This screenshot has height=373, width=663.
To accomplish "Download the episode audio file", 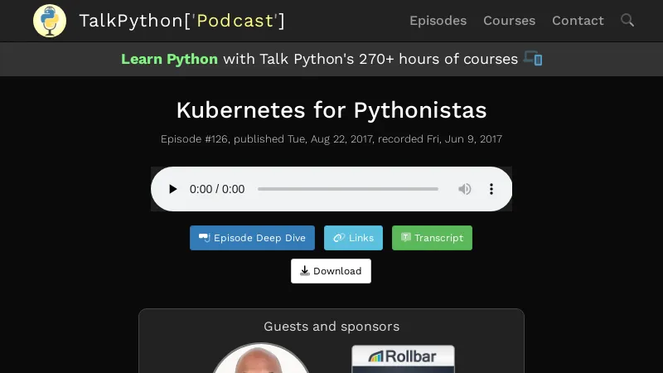I will [x=331, y=271].
